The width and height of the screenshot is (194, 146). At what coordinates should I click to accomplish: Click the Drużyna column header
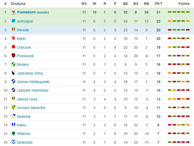click(18, 4)
